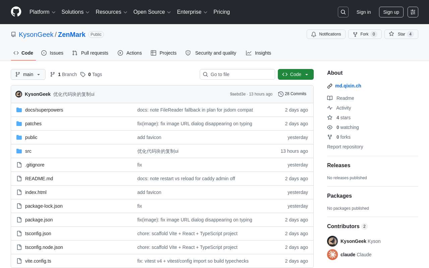Click the src folder icon
Image resolution: width=429 pixels, height=268 pixels.
19,151
